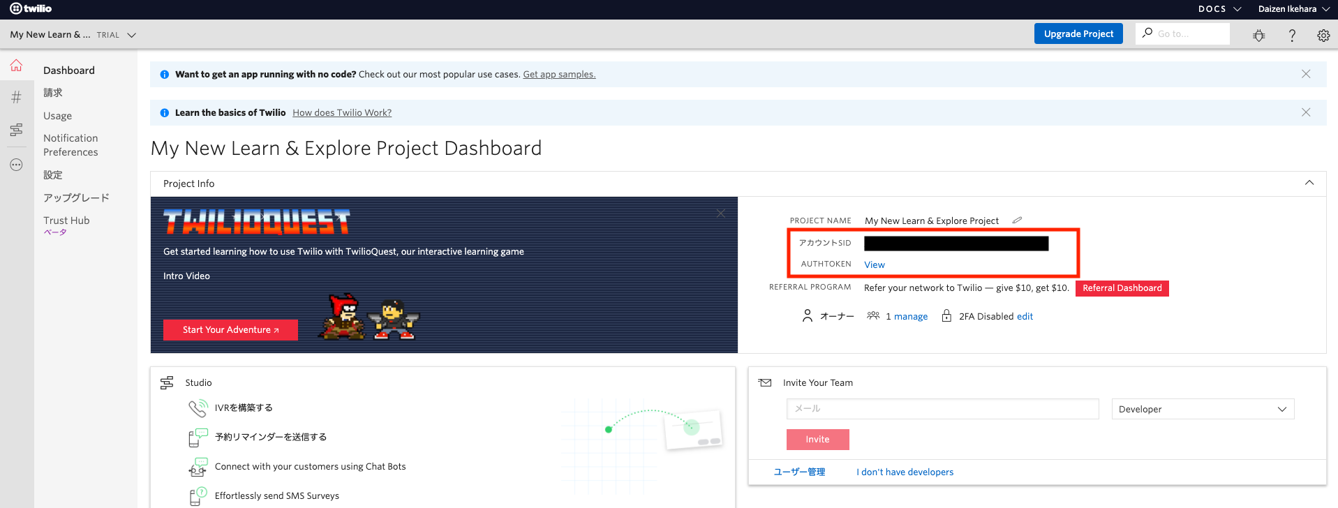
Task: Click Start Your Adventure button
Action: click(x=230, y=330)
